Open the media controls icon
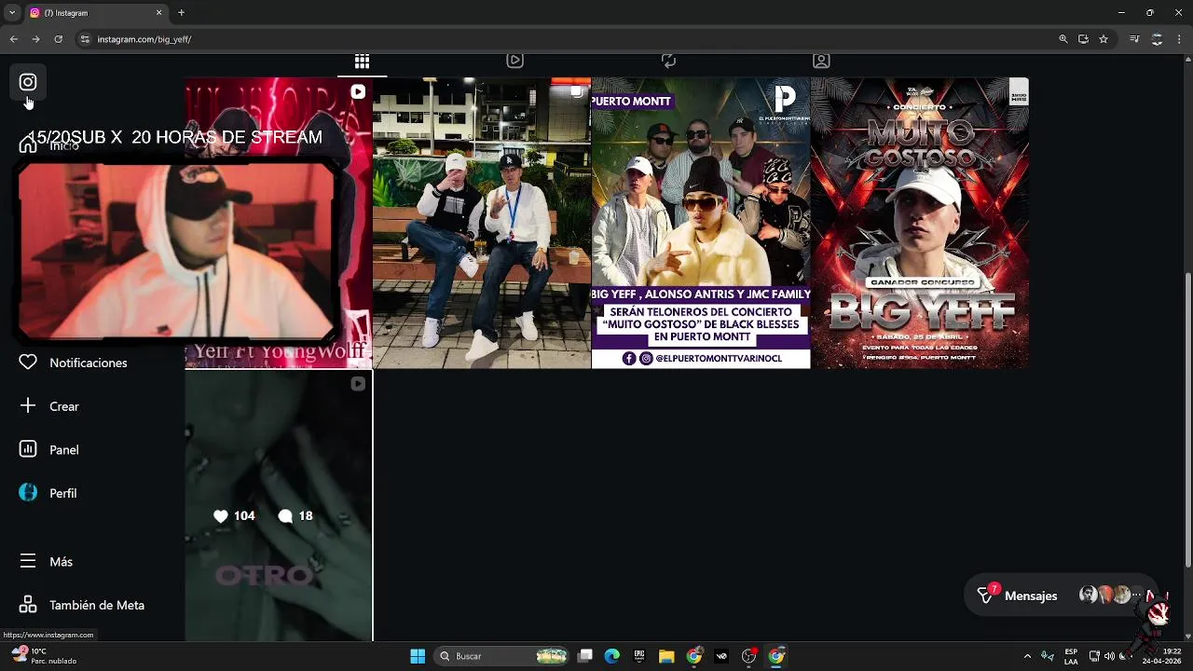The width and height of the screenshot is (1193, 671). [1134, 39]
